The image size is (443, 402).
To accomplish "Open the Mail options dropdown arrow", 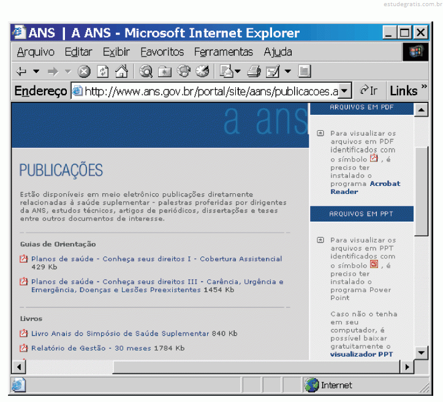I will [x=238, y=71].
